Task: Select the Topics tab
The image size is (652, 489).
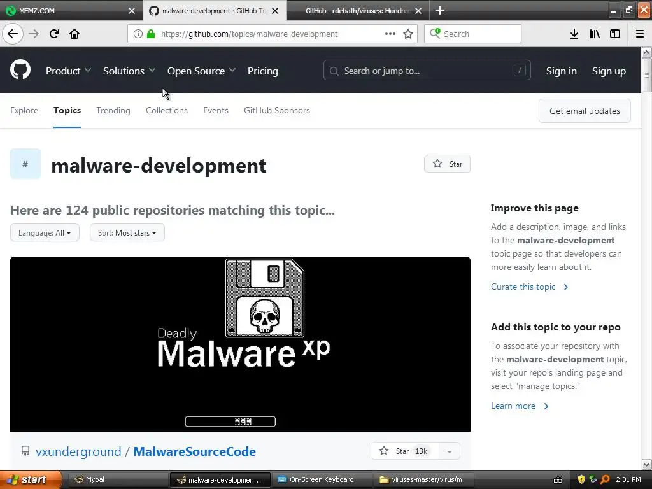Action: tap(67, 110)
